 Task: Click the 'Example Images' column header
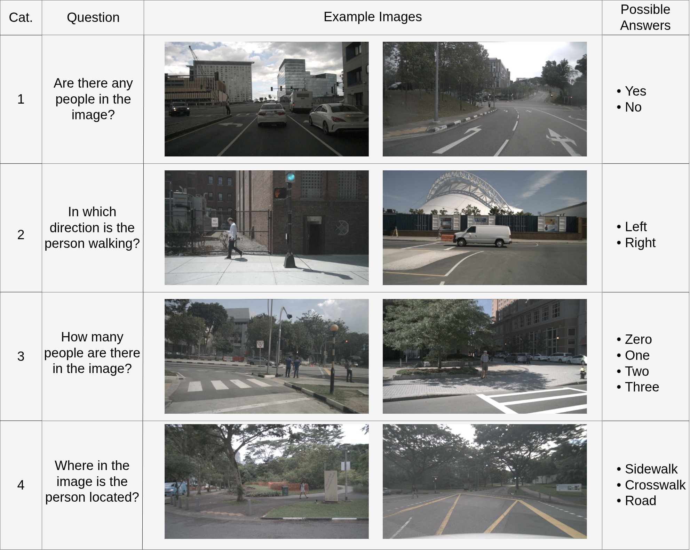372,17
